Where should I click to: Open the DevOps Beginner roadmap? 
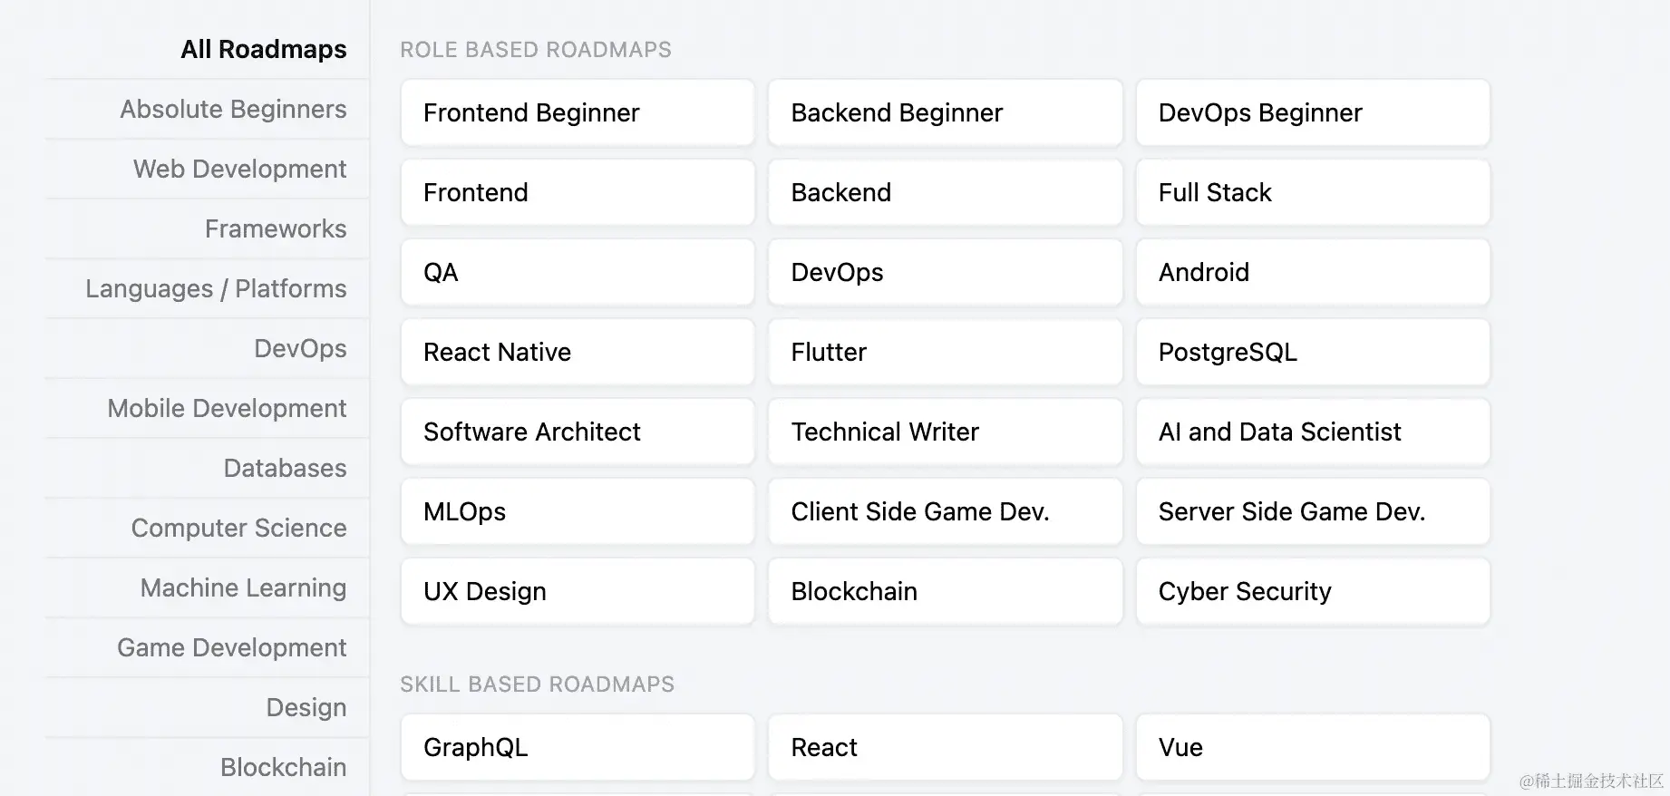point(1313,112)
